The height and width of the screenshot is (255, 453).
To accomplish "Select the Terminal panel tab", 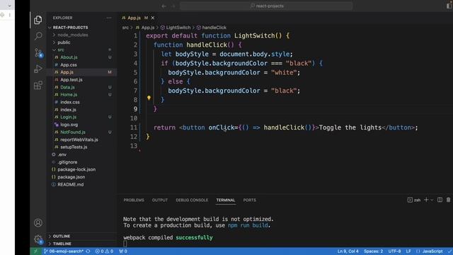I will coord(226,200).
